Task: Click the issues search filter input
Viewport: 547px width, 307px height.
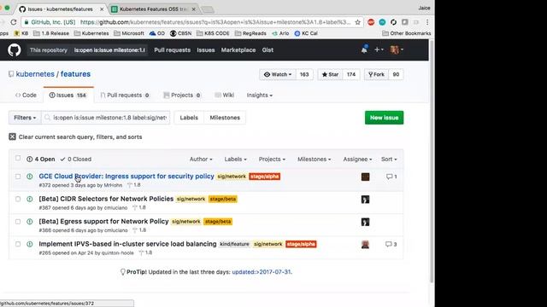Action: (x=106, y=118)
